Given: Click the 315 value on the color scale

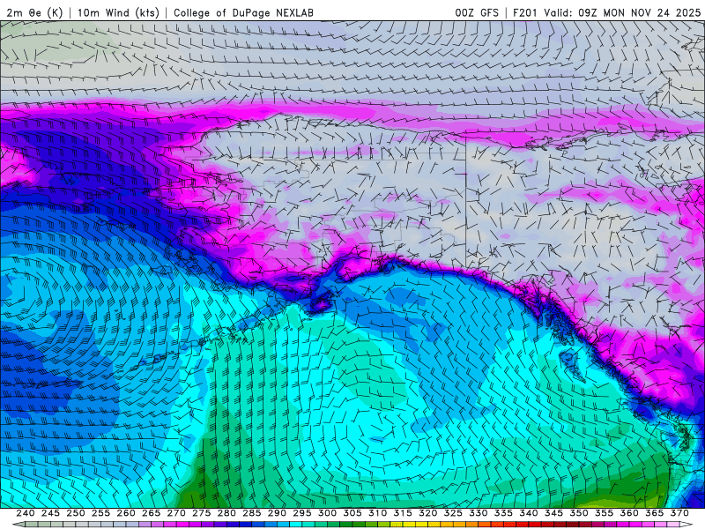Looking at the screenshot, I should 403,513.
